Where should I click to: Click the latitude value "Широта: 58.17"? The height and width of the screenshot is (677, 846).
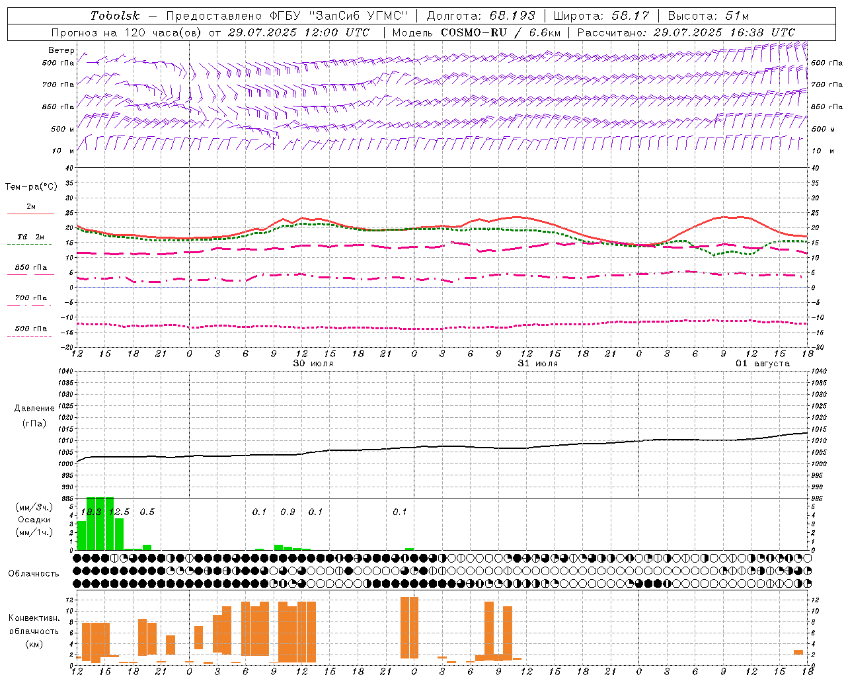(x=601, y=16)
